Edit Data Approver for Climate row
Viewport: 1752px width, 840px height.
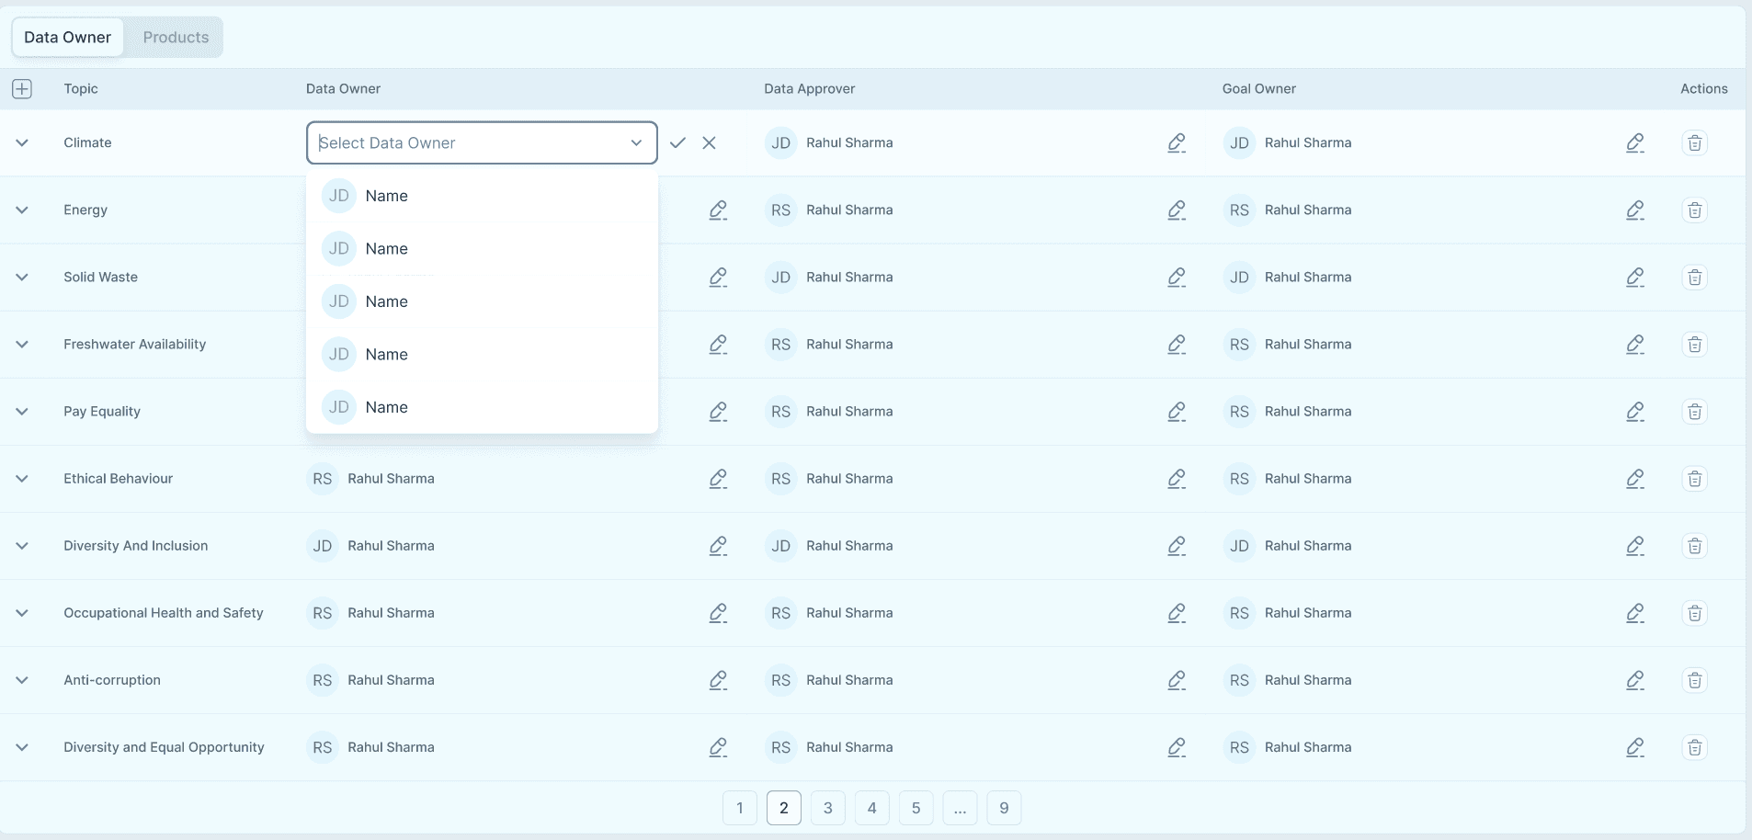click(x=1177, y=142)
